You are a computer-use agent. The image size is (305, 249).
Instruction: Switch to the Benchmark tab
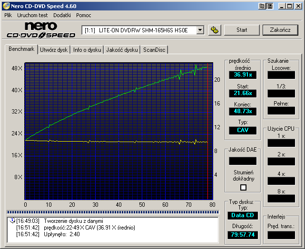tap(21, 49)
